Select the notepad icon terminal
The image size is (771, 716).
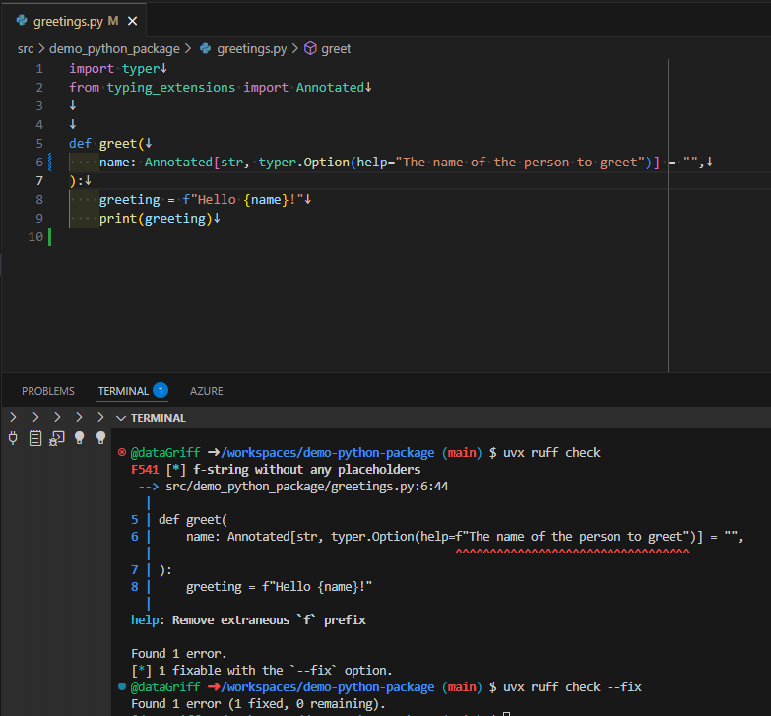(x=35, y=438)
